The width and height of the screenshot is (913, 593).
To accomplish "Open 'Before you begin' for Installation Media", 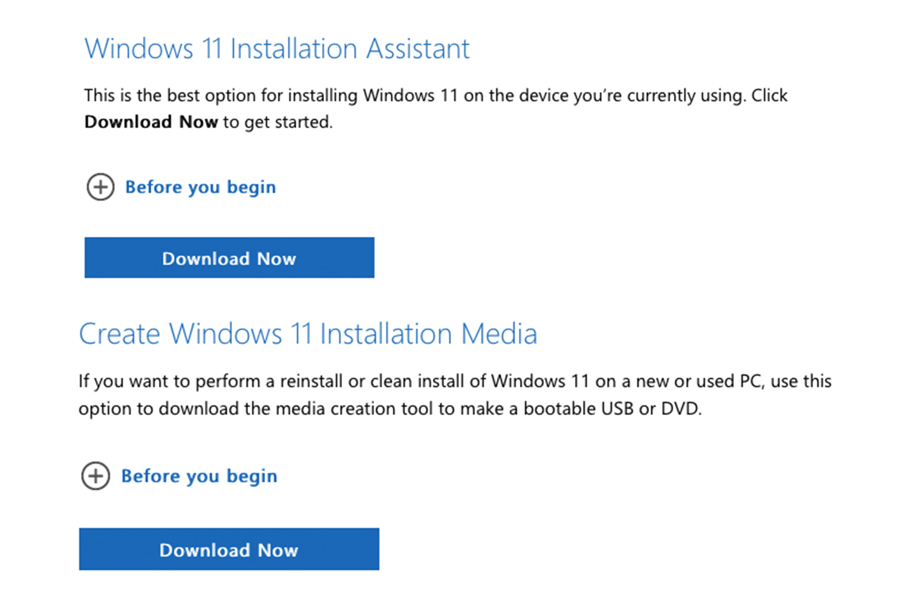I will [x=199, y=476].
